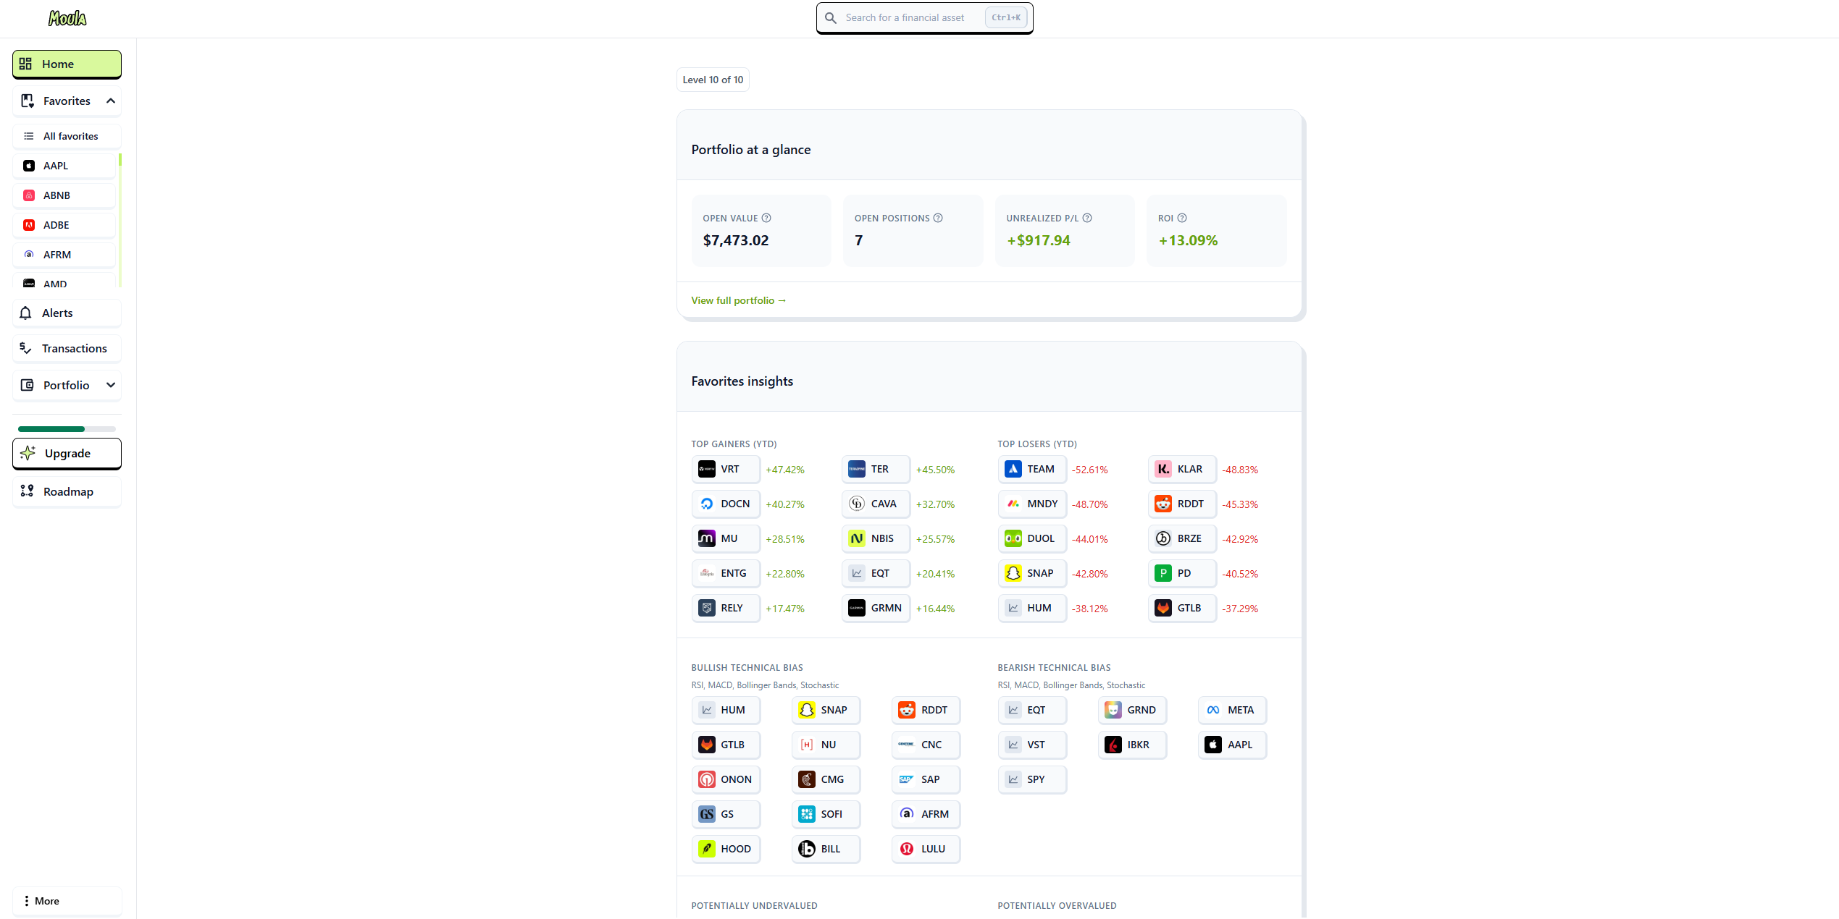
Task: Click the favorites list scrollbar
Action: click(x=120, y=220)
